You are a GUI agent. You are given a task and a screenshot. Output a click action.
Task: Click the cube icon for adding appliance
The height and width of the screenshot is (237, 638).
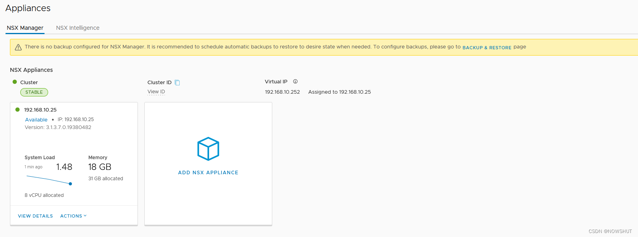point(208,149)
